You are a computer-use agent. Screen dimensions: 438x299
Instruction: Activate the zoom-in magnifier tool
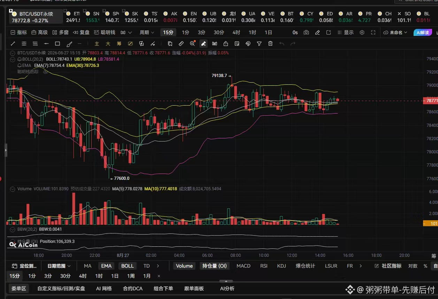(192, 44)
